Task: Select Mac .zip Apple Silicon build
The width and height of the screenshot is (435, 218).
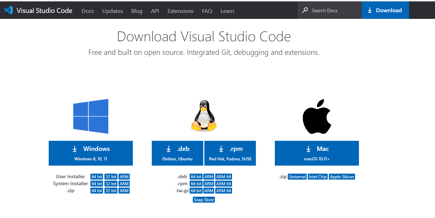Action: [342, 177]
